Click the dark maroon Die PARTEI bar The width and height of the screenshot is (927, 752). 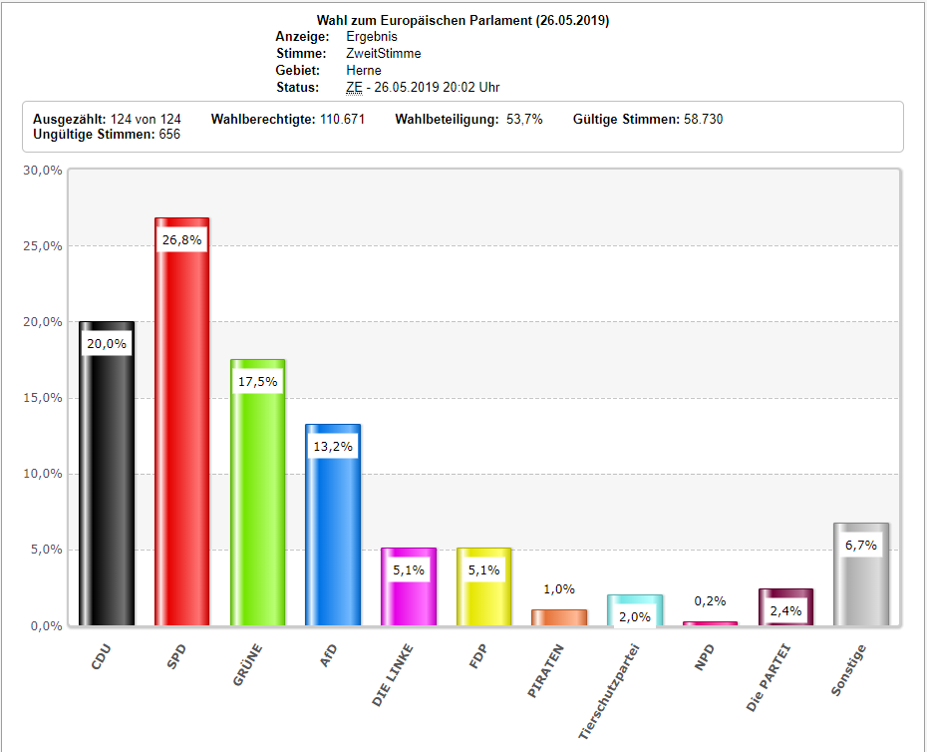click(x=785, y=607)
